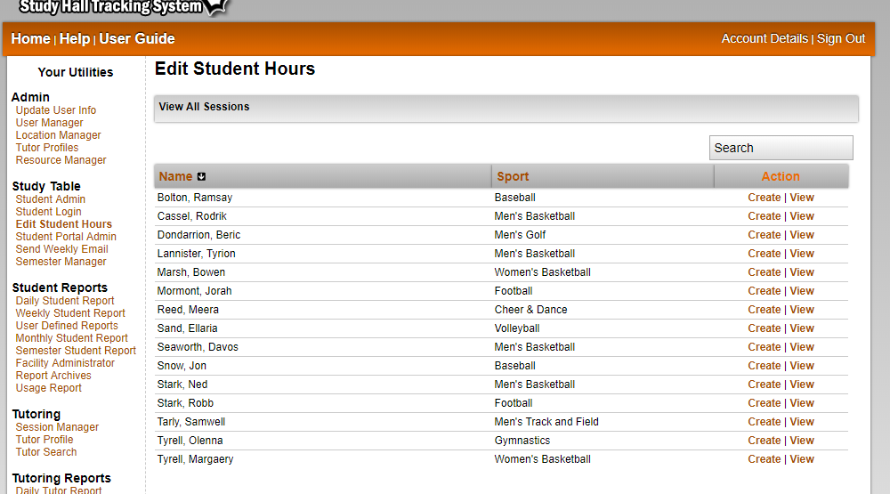The height and width of the screenshot is (494, 890).
Task: Create hours for Seaworth, Davos
Action: point(764,347)
